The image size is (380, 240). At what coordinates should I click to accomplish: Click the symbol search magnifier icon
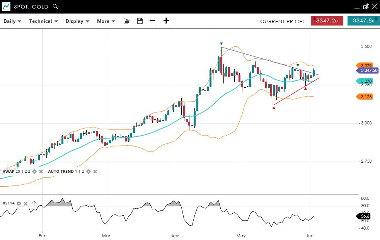(55, 7)
